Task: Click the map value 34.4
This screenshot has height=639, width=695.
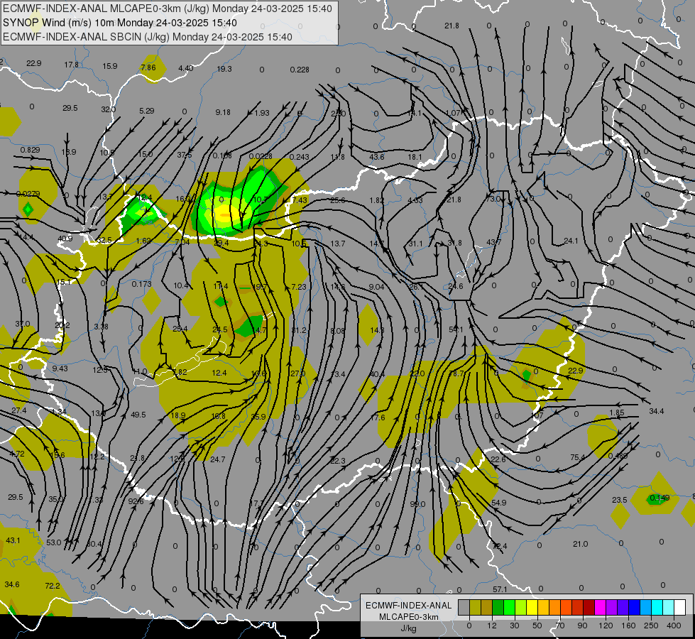Action: pos(657,411)
